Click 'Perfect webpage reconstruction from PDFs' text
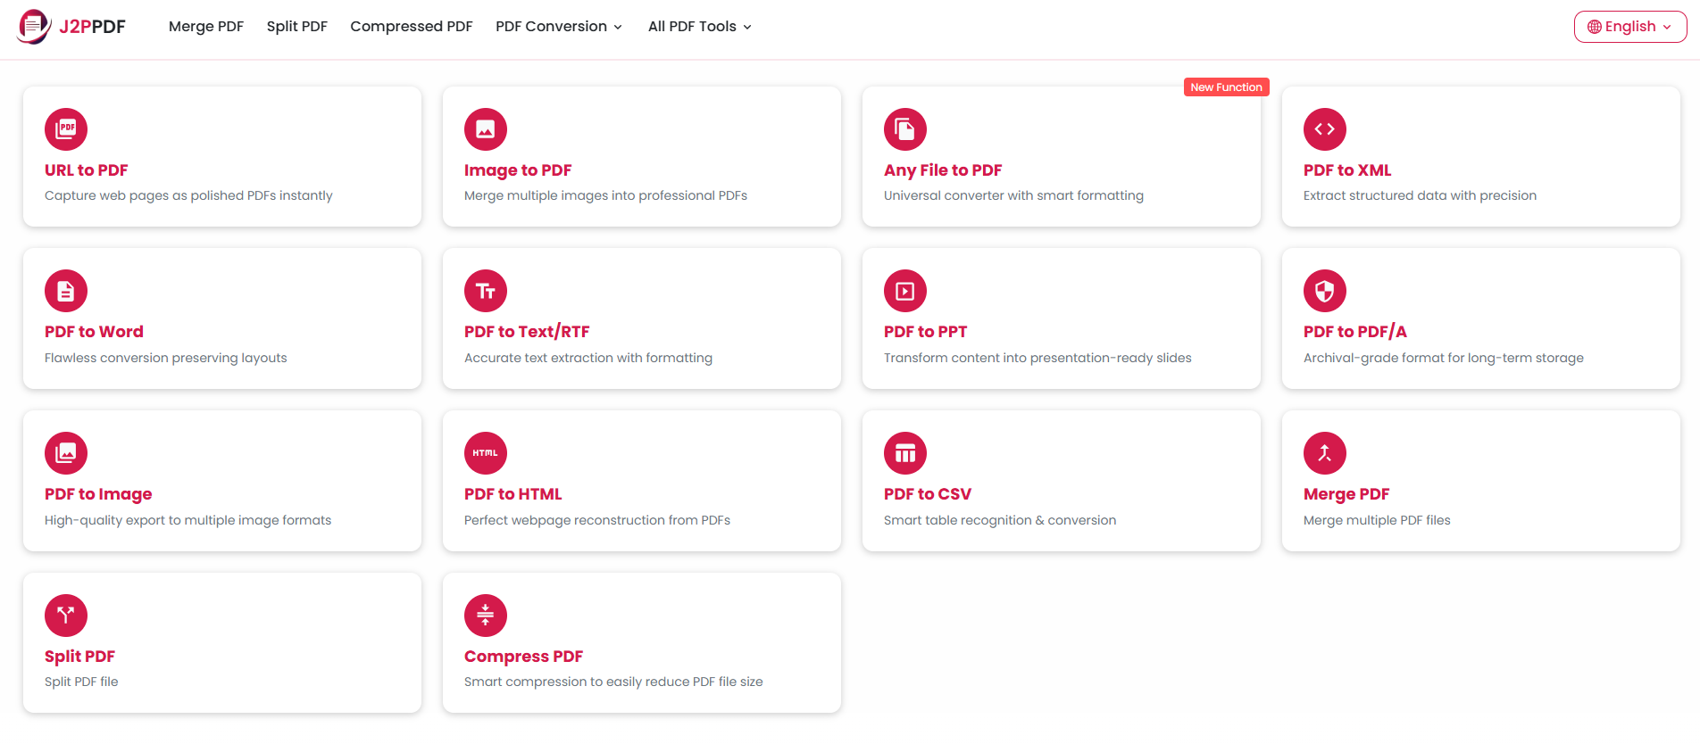The width and height of the screenshot is (1700, 744). tap(597, 520)
